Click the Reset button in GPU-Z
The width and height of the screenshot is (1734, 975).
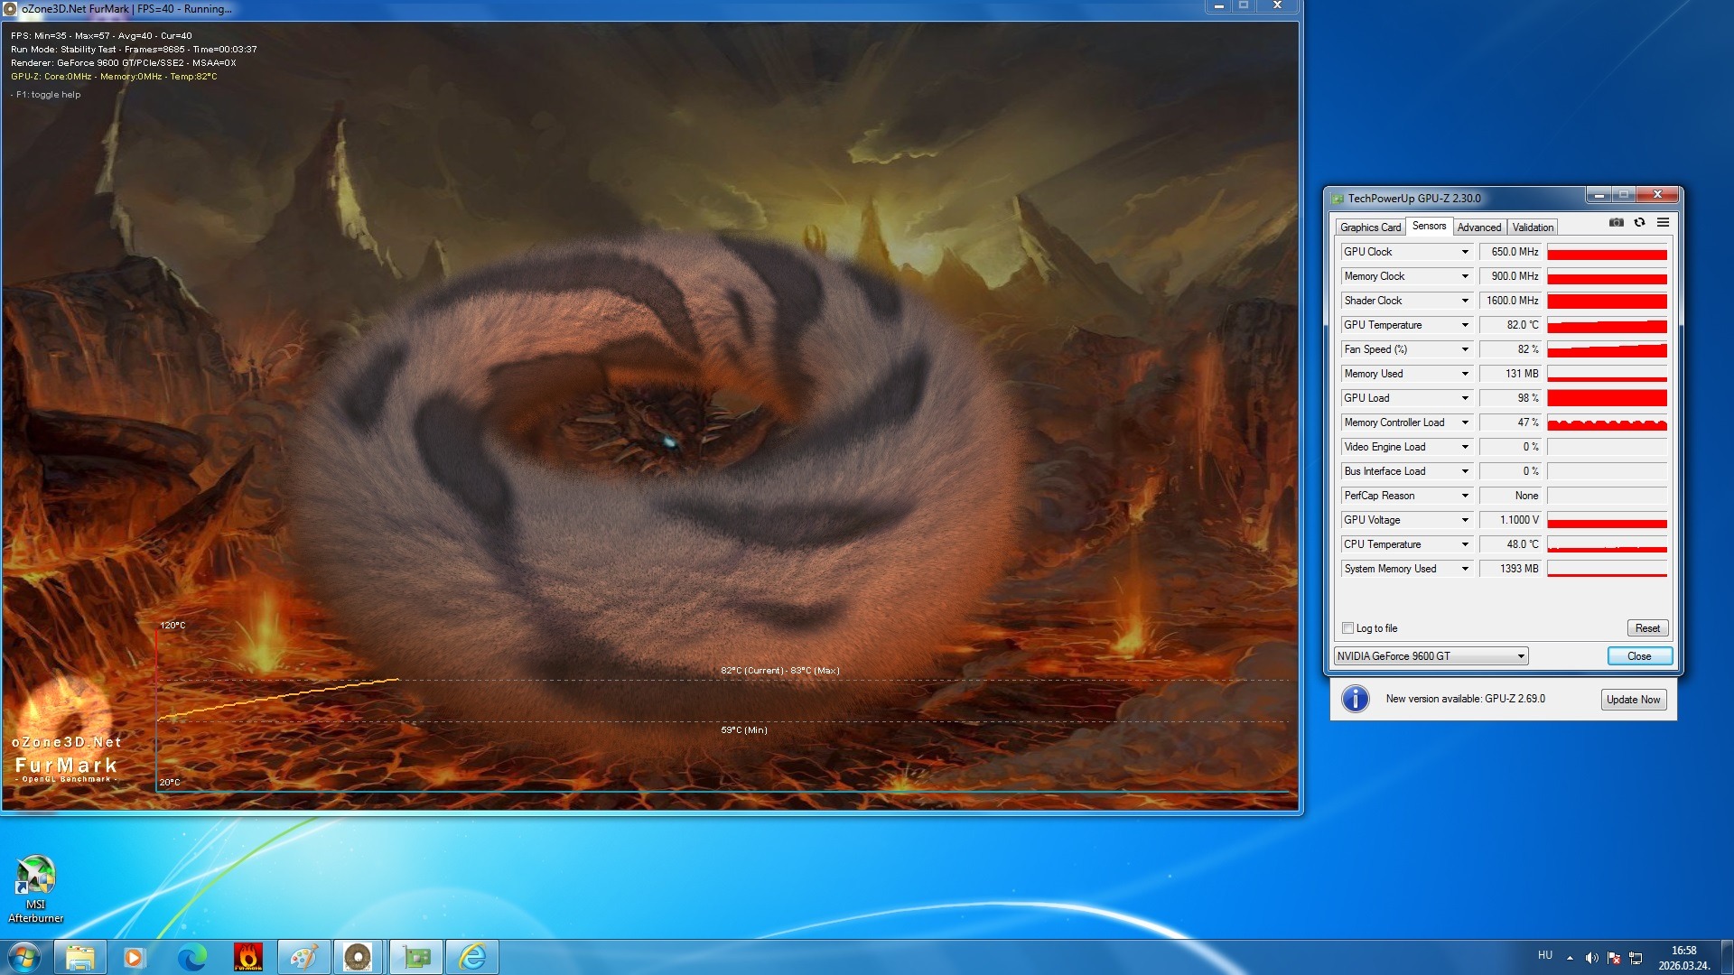pyautogui.click(x=1646, y=628)
